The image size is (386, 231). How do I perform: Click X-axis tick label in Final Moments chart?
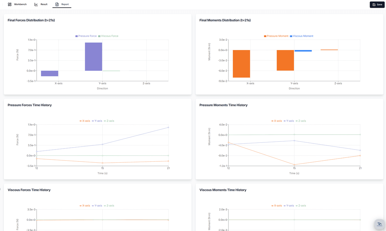(x=250, y=83)
